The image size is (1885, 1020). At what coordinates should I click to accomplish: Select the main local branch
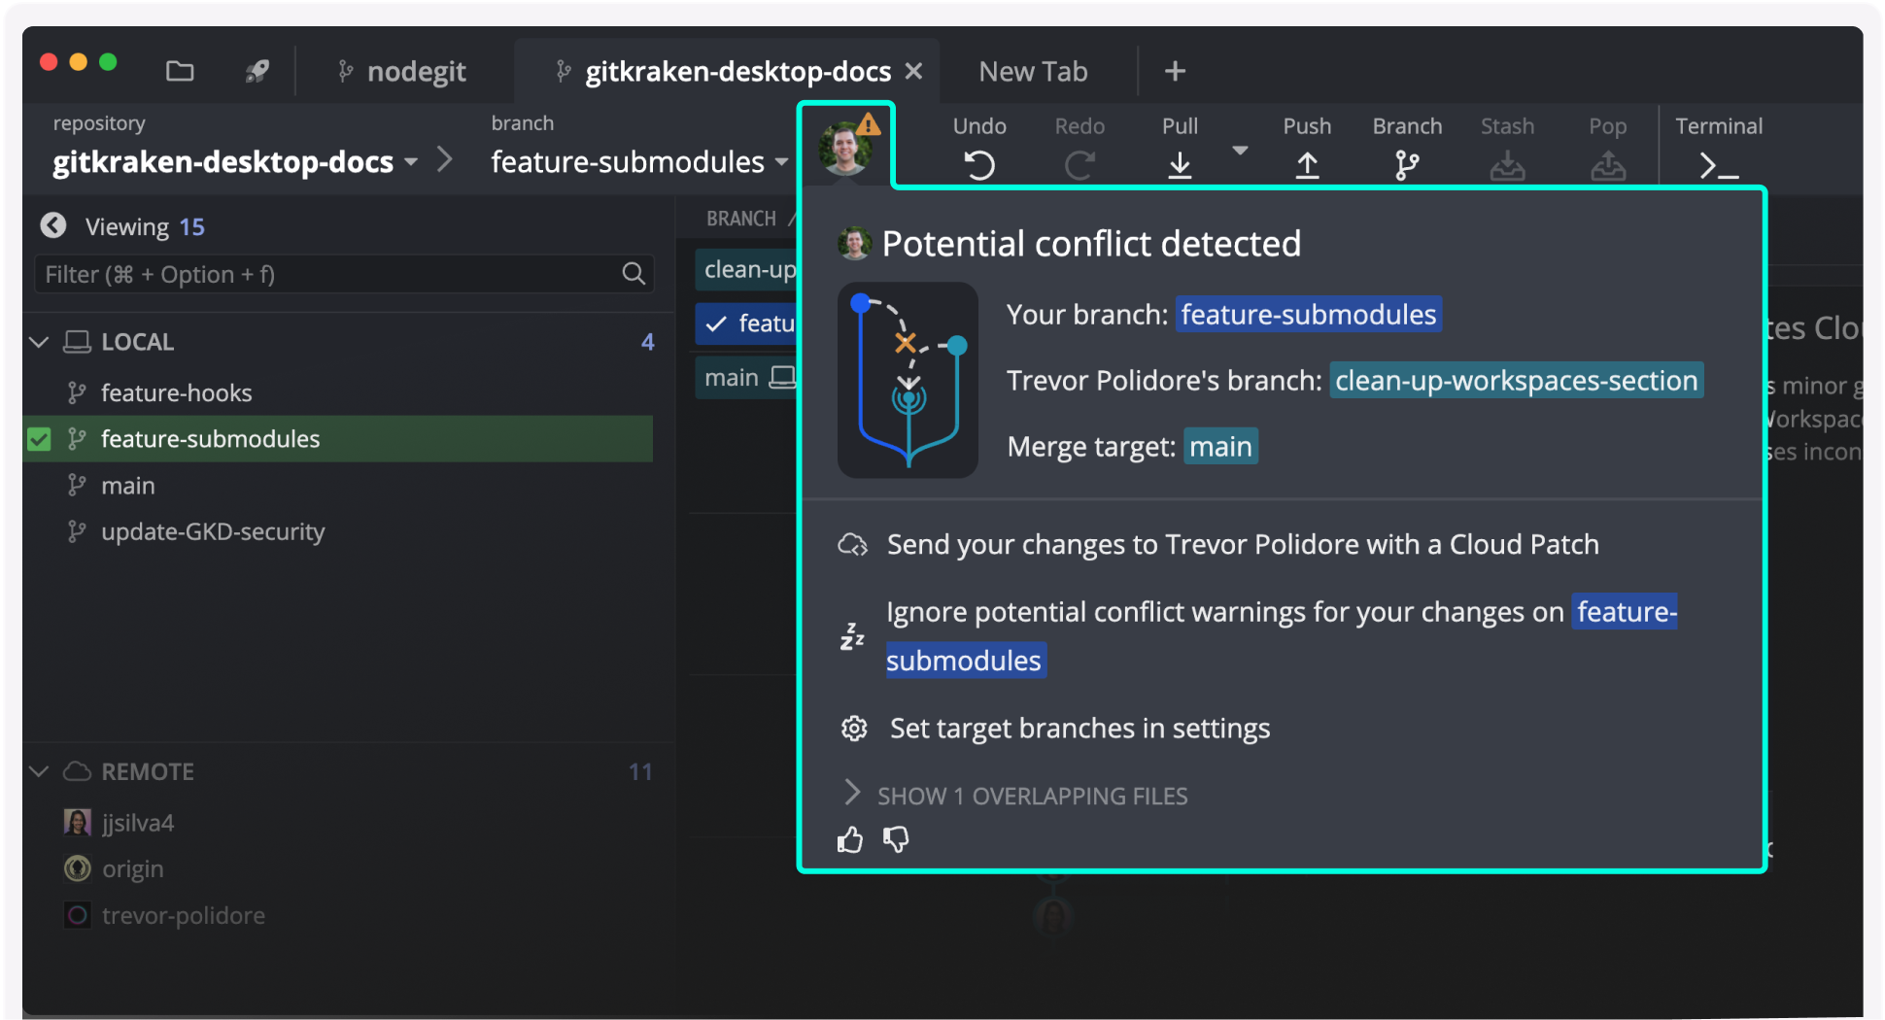tap(127, 486)
